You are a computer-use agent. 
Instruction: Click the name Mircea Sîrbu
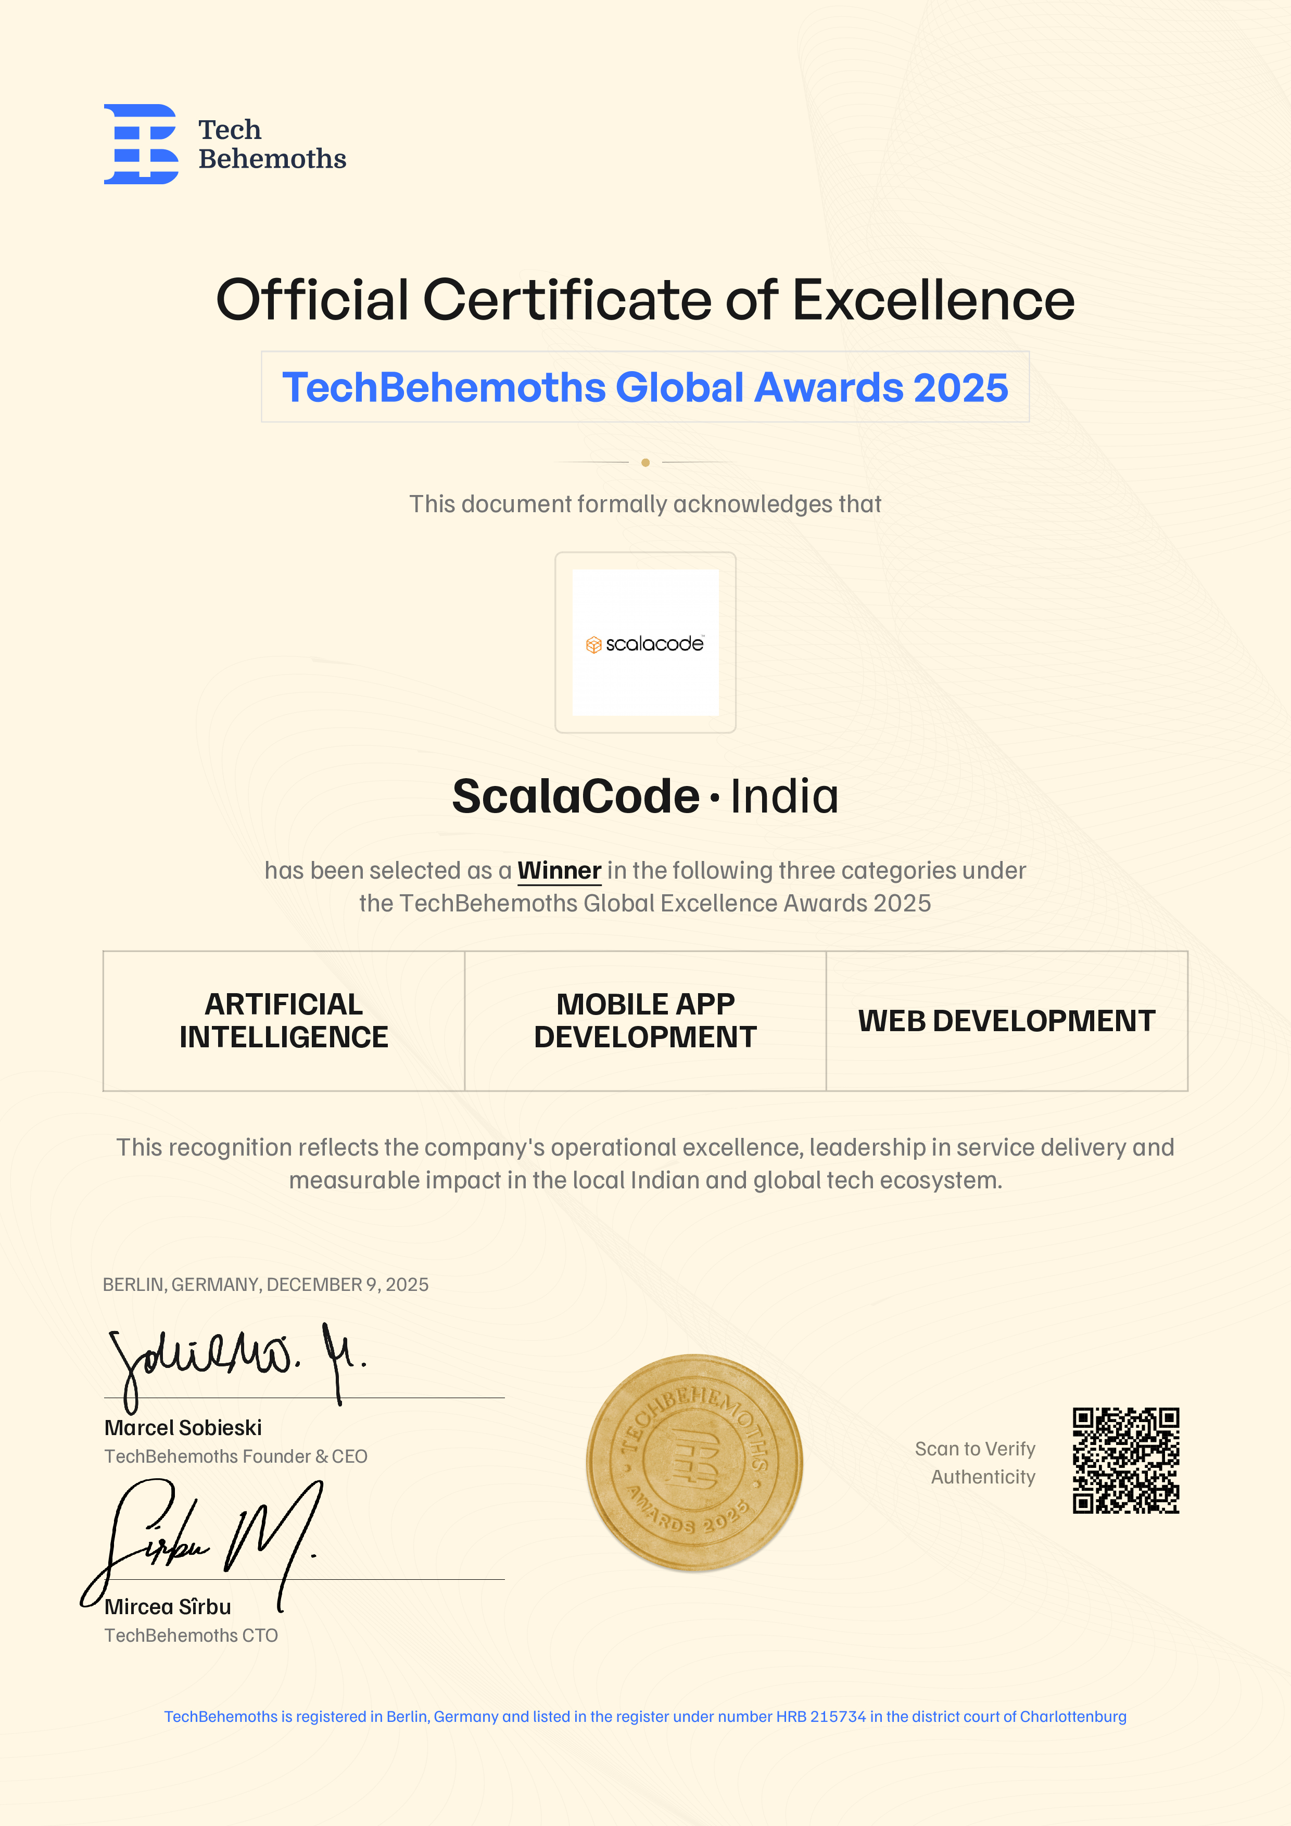pyautogui.click(x=168, y=1606)
